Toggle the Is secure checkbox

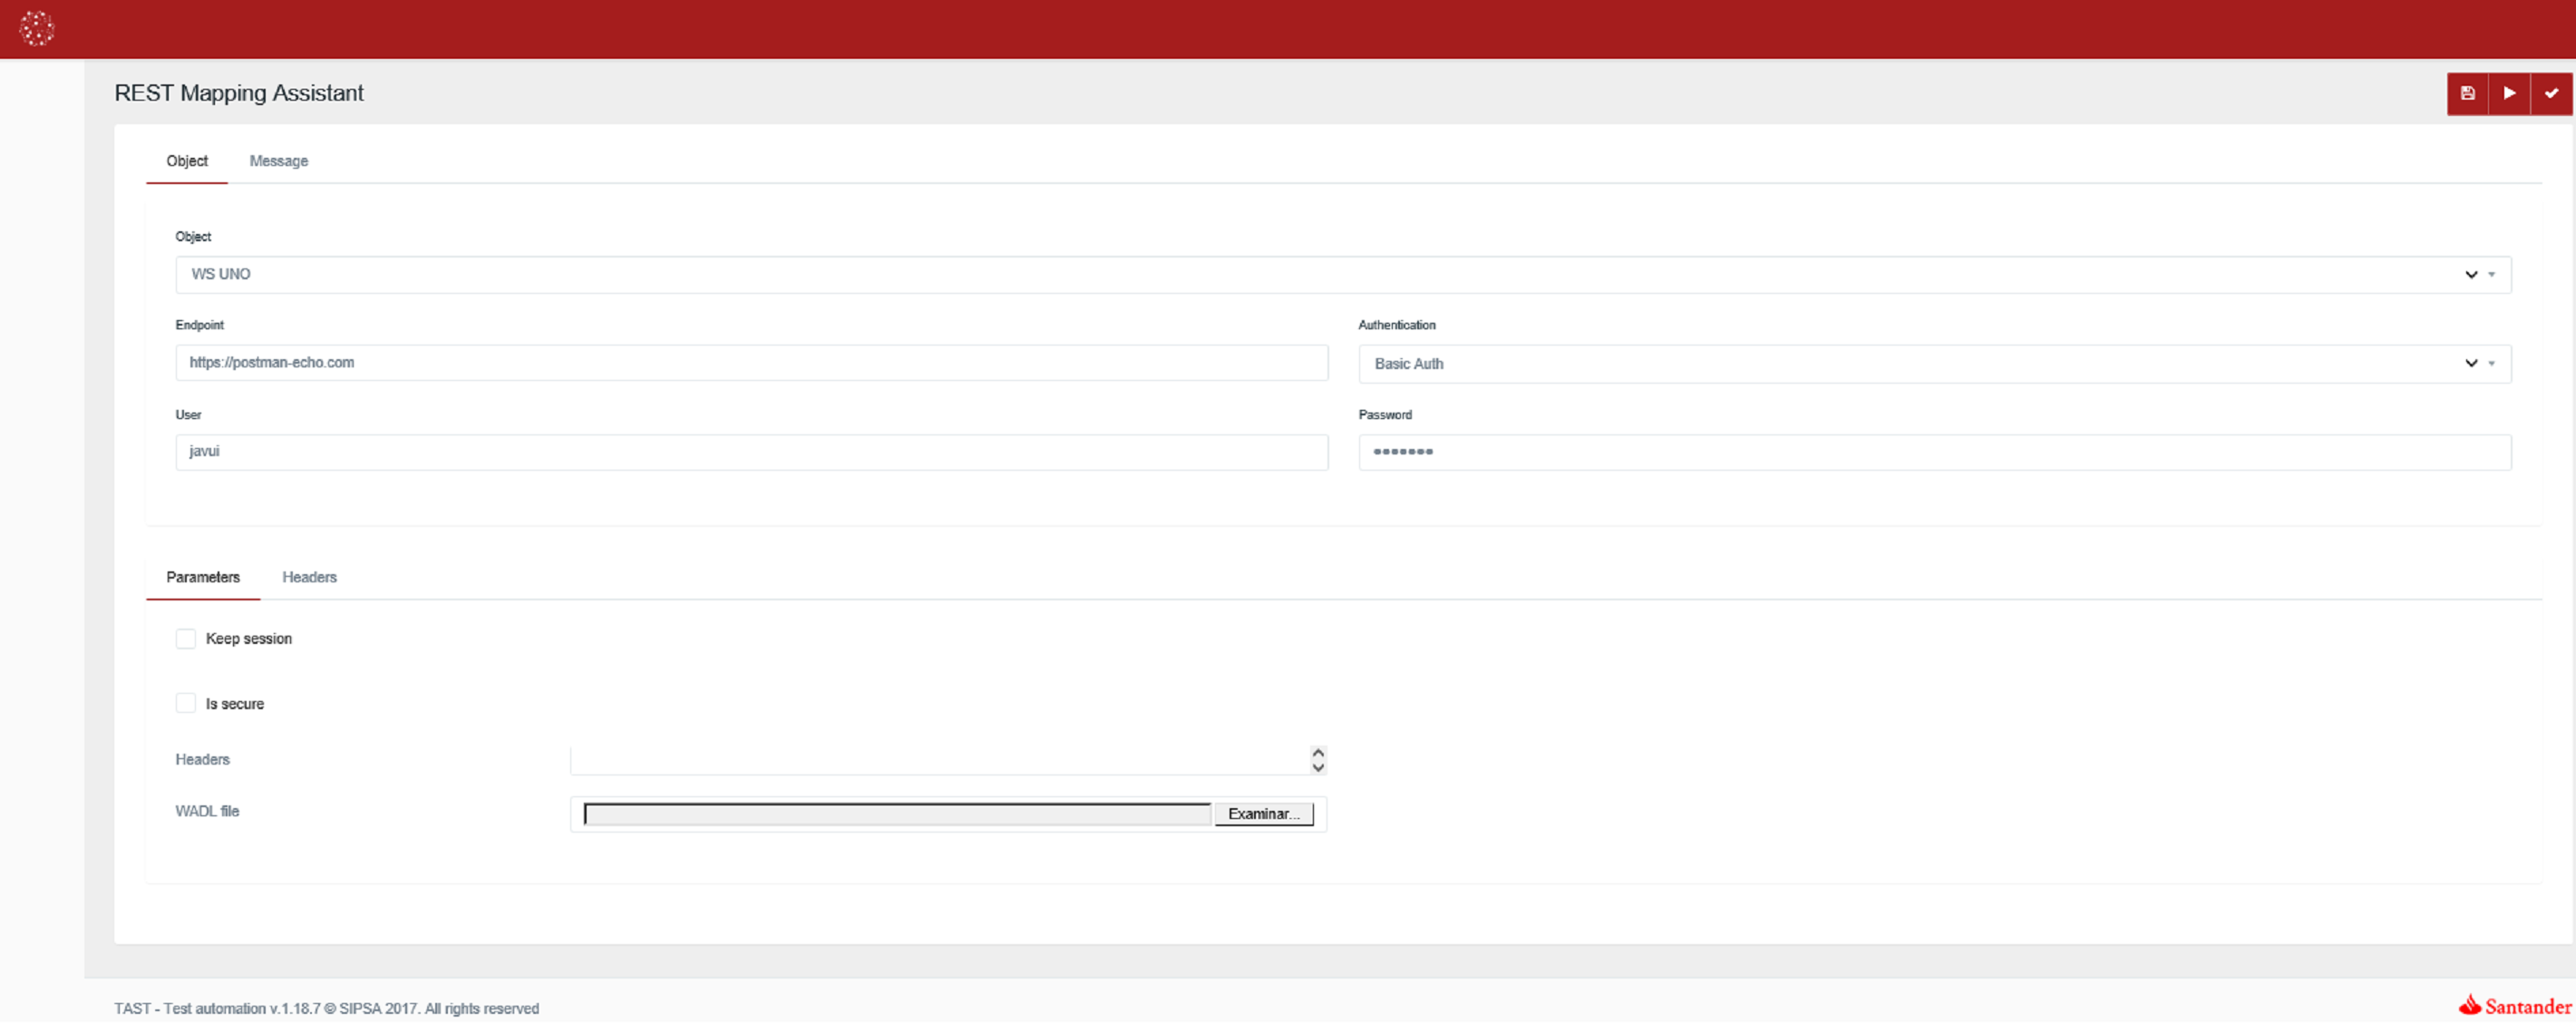click(186, 703)
